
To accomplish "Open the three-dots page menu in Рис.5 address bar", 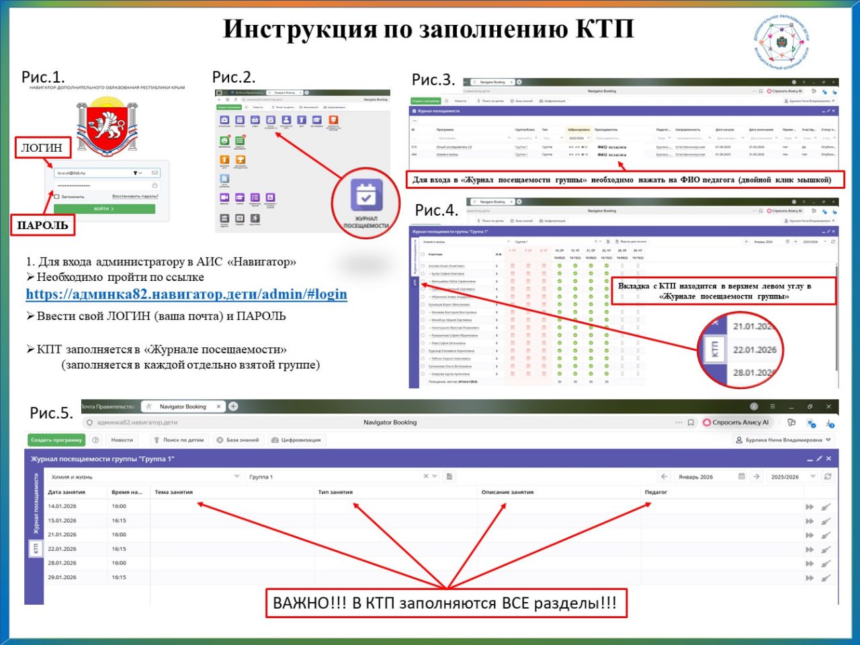I will (x=679, y=423).
